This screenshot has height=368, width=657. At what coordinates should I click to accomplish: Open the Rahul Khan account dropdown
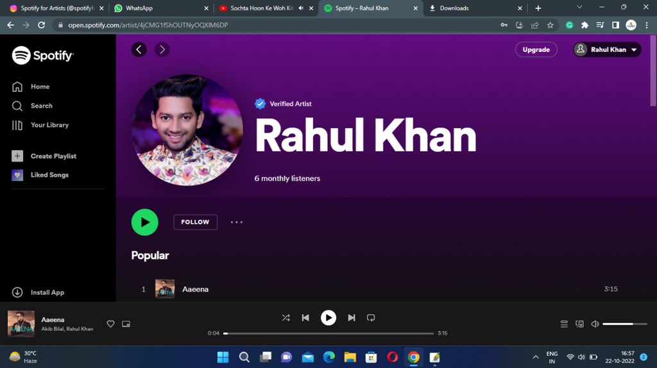point(607,49)
